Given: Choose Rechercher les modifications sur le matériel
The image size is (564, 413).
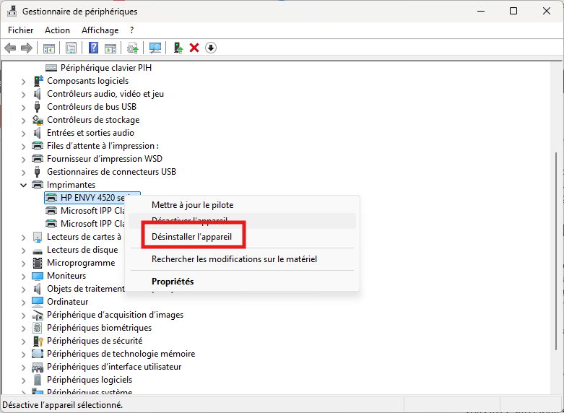Looking at the screenshot, I should coord(242,259).
